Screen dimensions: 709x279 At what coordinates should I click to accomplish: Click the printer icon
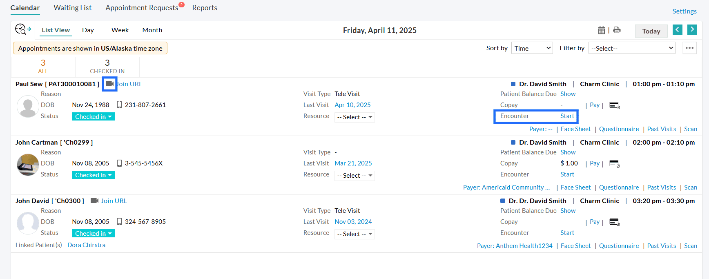[x=617, y=30]
